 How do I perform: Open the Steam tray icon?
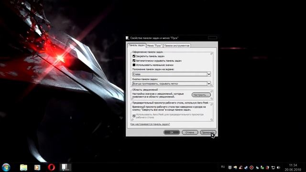click(246, 168)
